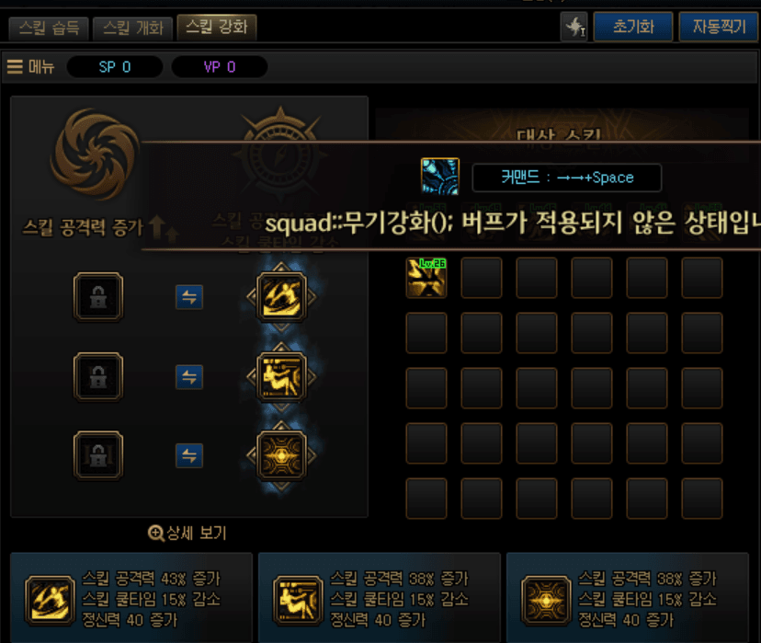Open the 스킬 공격력 43% 증가 effect card
The image size is (761, 643).
click(131, 598)
